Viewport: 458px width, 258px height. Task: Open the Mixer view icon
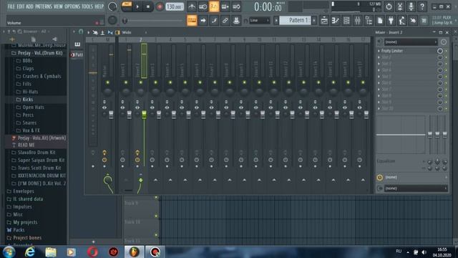[x=358, y=21]
